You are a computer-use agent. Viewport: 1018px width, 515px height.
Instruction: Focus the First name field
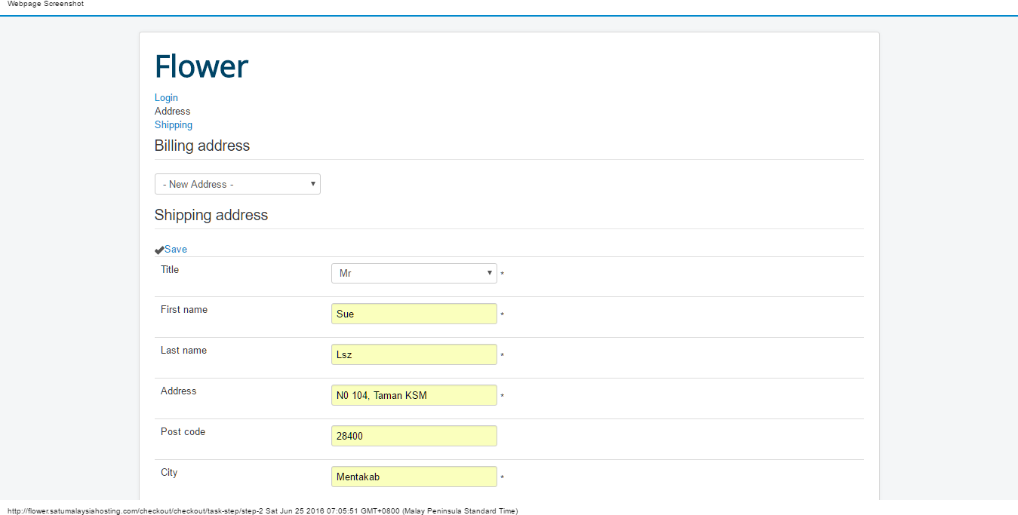[414, 314]
